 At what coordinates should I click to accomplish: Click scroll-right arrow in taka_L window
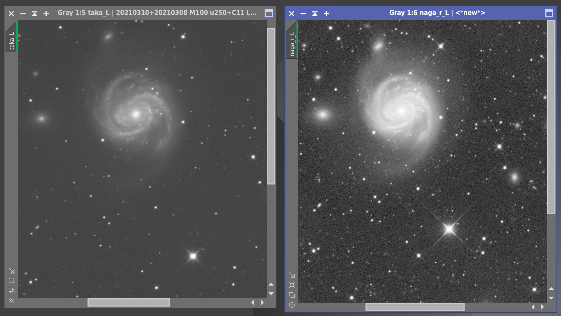[x=262, y=302]
